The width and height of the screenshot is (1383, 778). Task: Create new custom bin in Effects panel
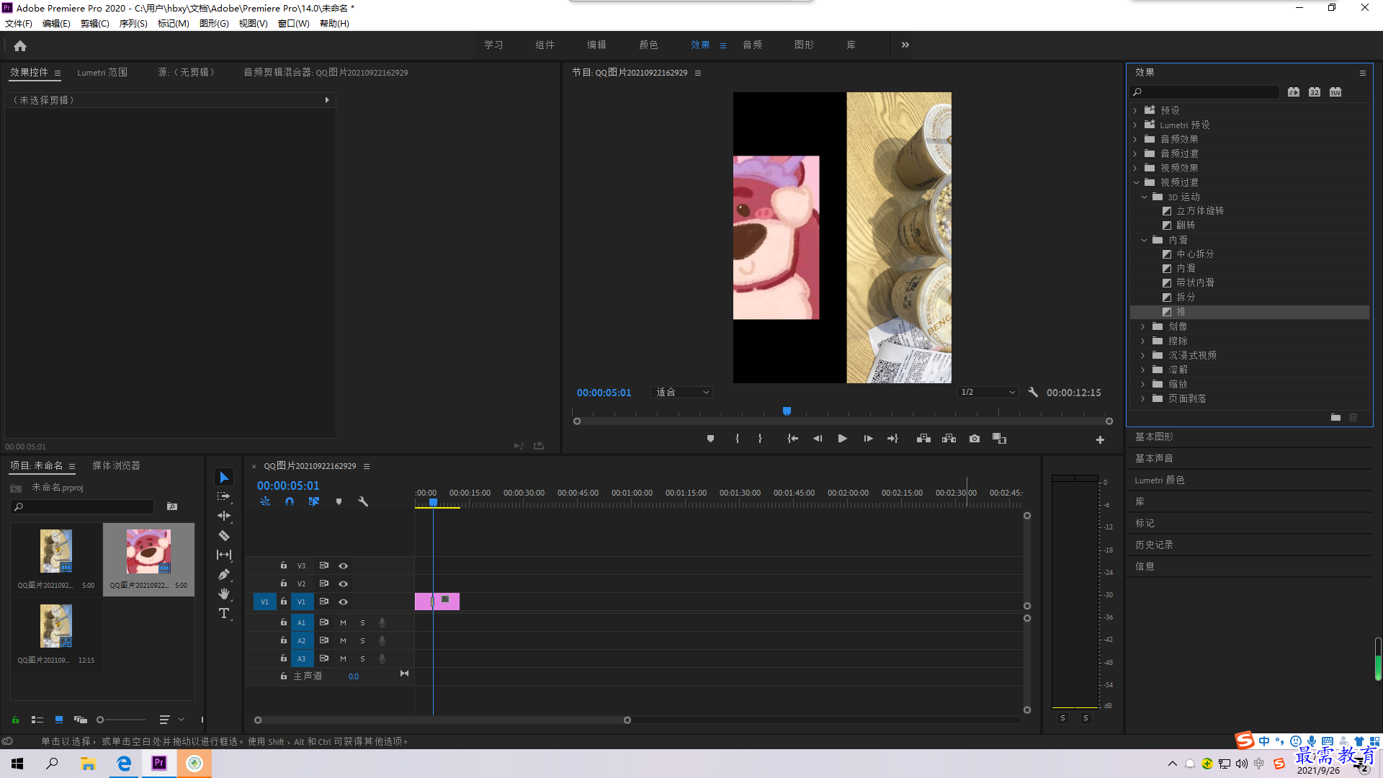tap(1335, 417)
